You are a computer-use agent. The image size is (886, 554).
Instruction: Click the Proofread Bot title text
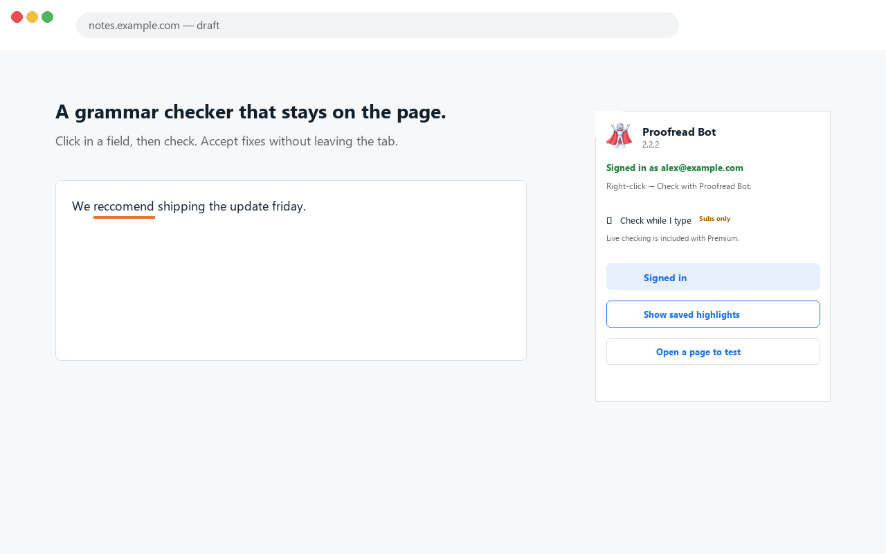pos(679,132)
